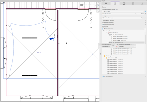Open the Allgemeine Versorgung service type dropdown
This screenshot has width=147, height=102.
click(122, 18)
